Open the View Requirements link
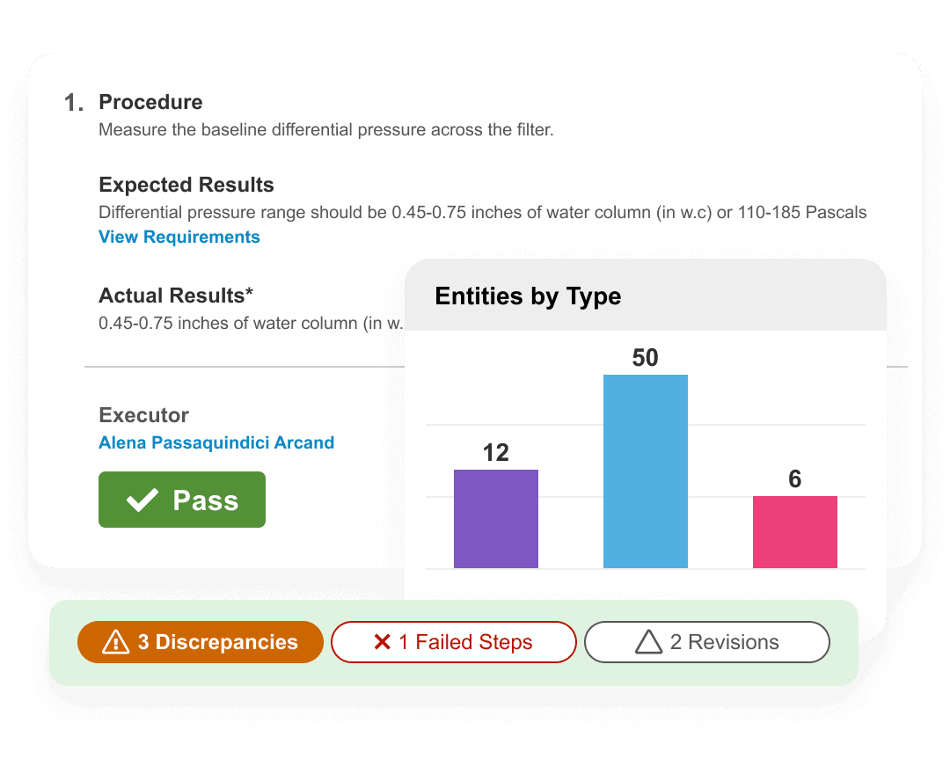 179,237
